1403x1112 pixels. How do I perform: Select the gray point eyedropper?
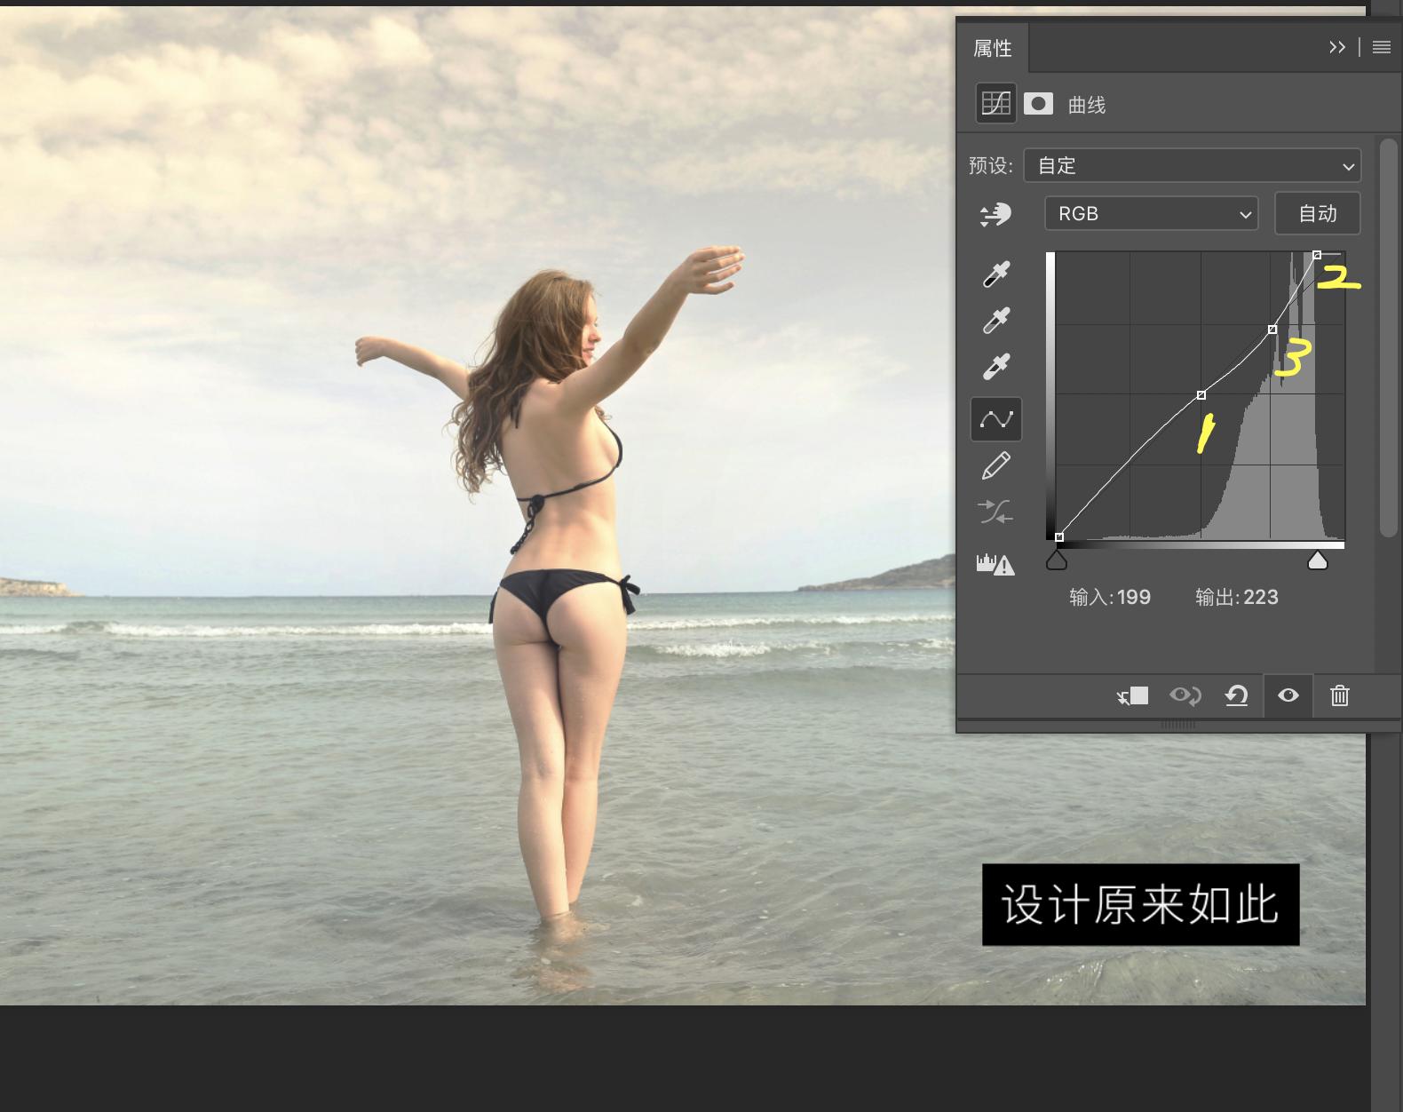pyautogui.click(x=996, y=321)
